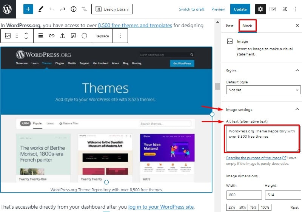Reset the image dimensions

point(294,207)
